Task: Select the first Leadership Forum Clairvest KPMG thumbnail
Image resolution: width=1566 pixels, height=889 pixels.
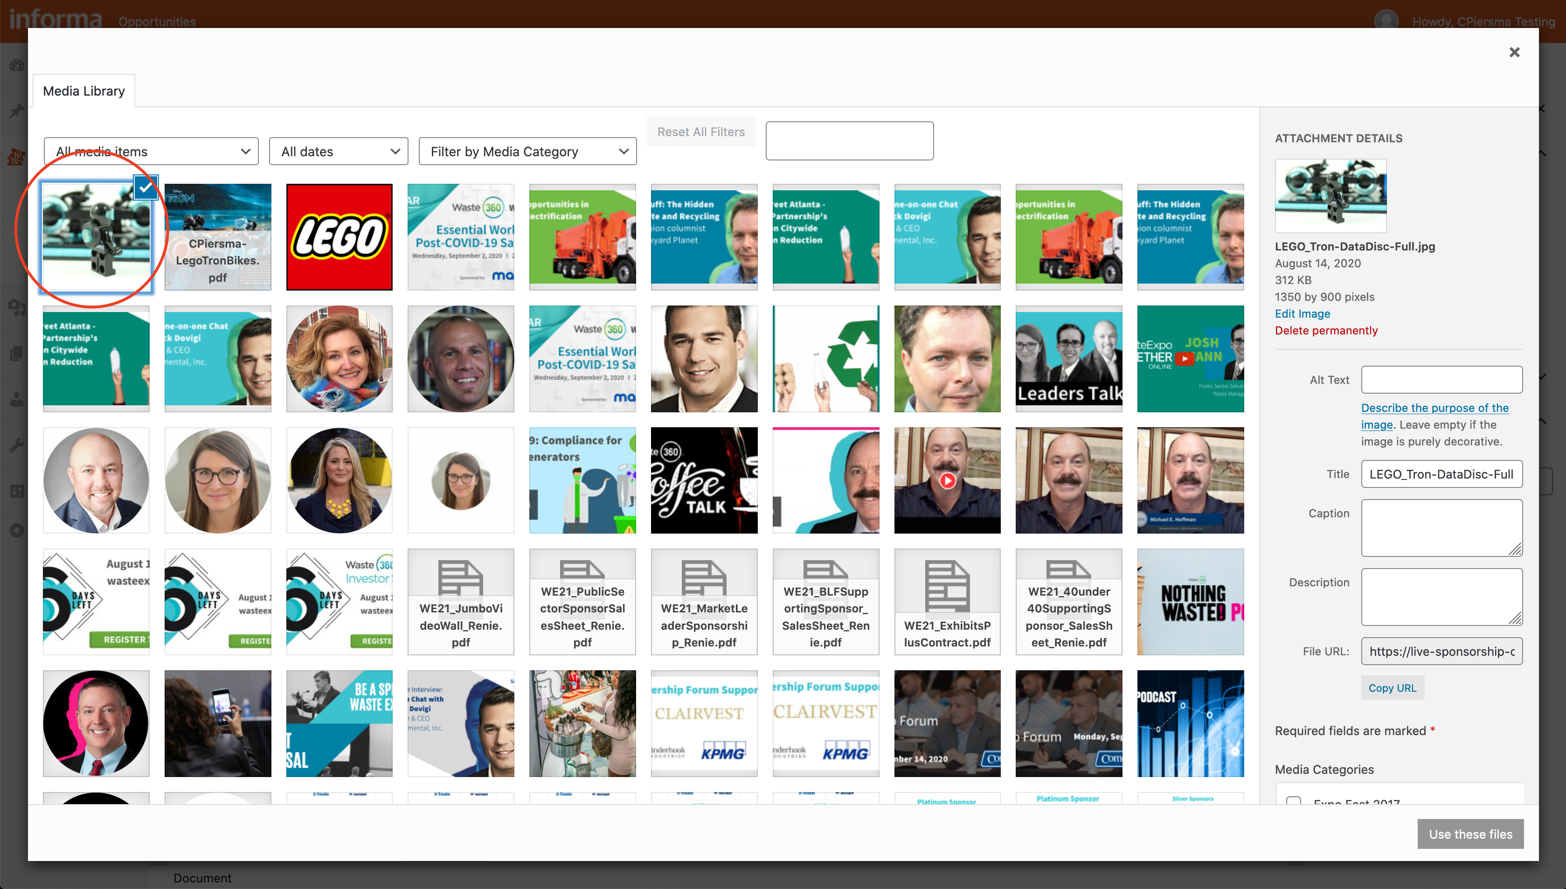Action: click(x=704, y=723)
